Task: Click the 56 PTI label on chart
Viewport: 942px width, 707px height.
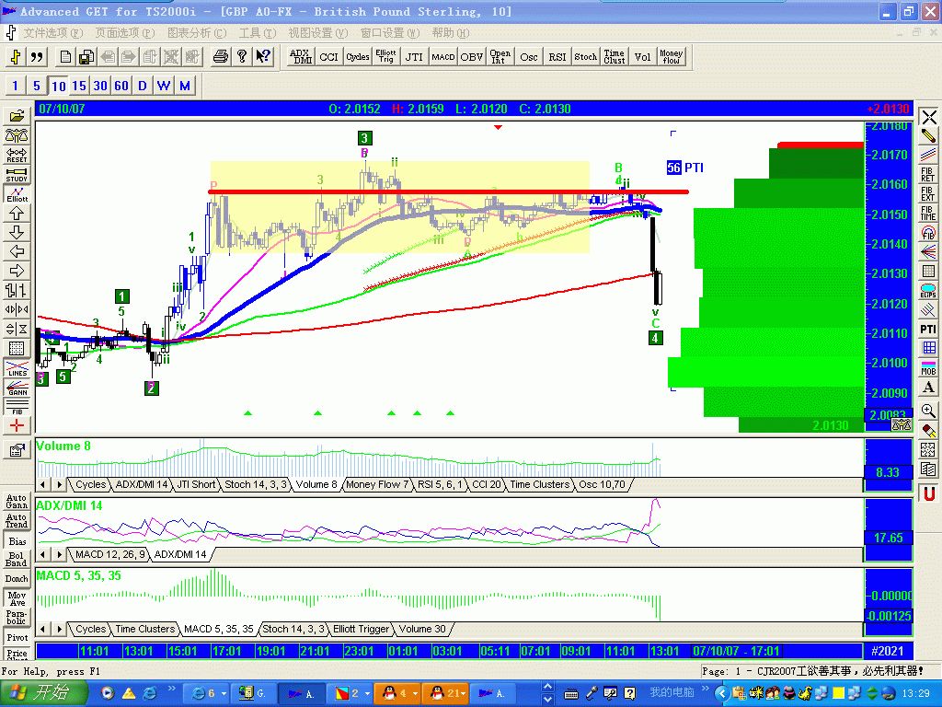Action: click(684, 168)
